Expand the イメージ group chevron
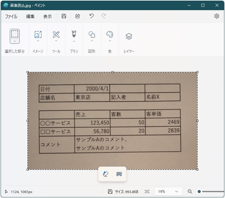 click(x=38, y=41)
